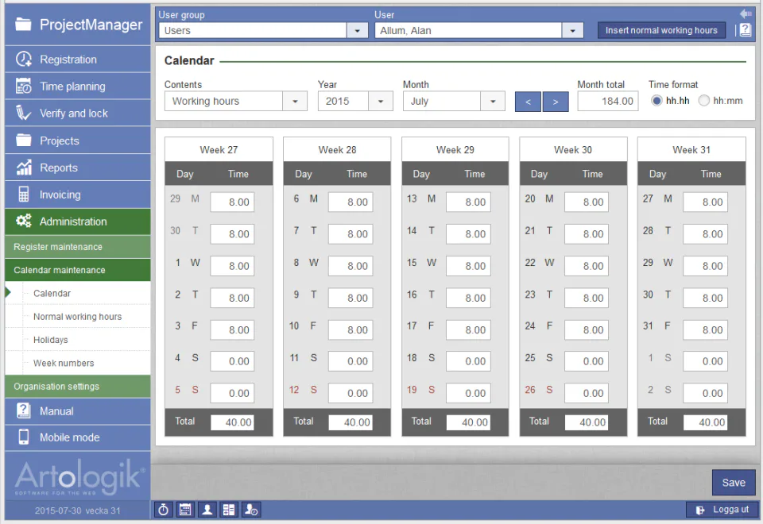Click the user-with-clock icon in bottom toolbar
Screen dimensions: 763x524
click(251, 510)
